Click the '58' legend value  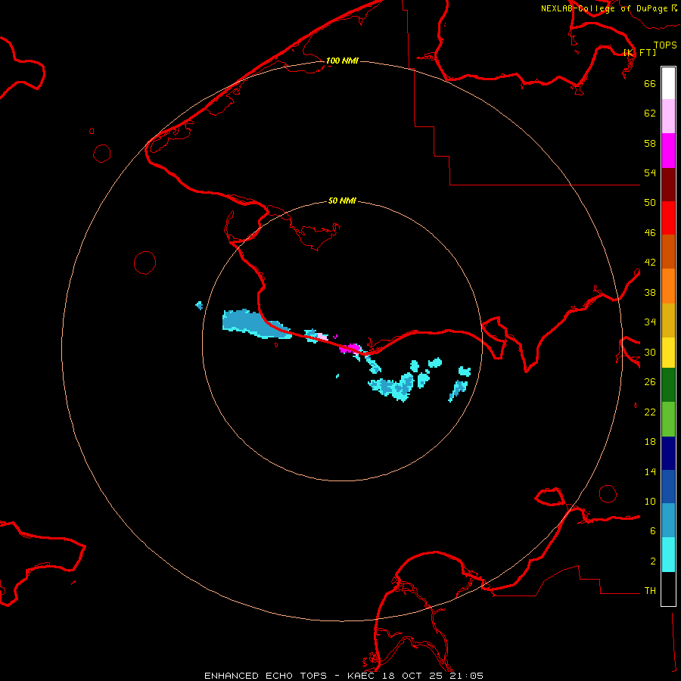650,143
